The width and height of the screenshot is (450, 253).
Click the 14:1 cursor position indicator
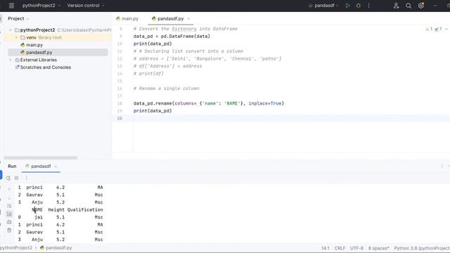pyautogui.click(x=326, y=248)
